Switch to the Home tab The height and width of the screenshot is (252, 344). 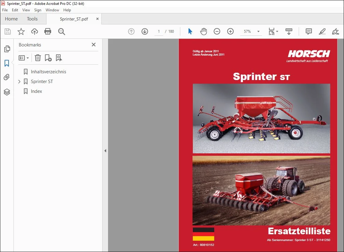pos(11,19)
